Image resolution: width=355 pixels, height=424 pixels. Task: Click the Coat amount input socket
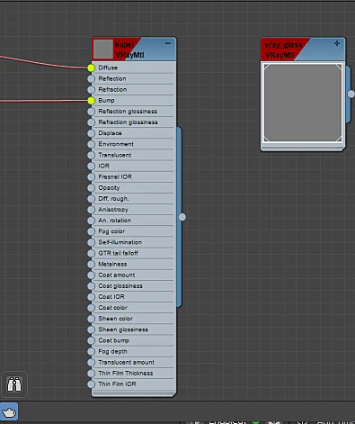(x=92, y=275)
